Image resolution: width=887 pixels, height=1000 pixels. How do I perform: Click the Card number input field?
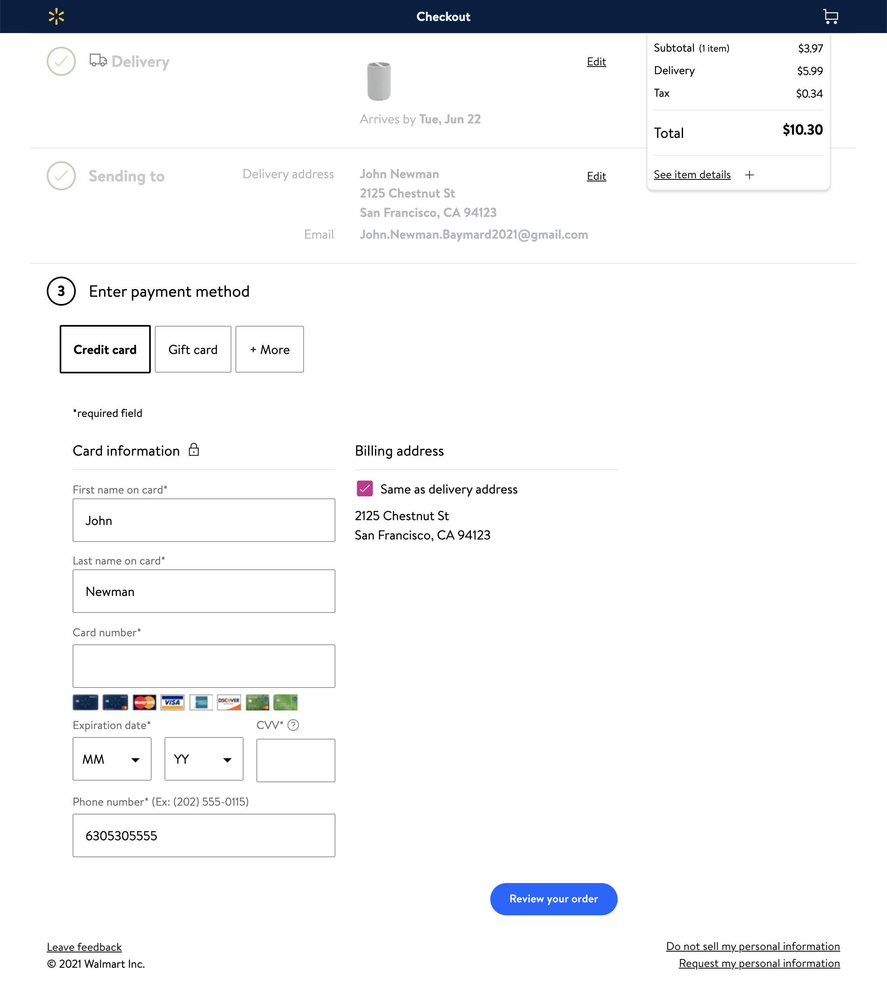(204, 666)
